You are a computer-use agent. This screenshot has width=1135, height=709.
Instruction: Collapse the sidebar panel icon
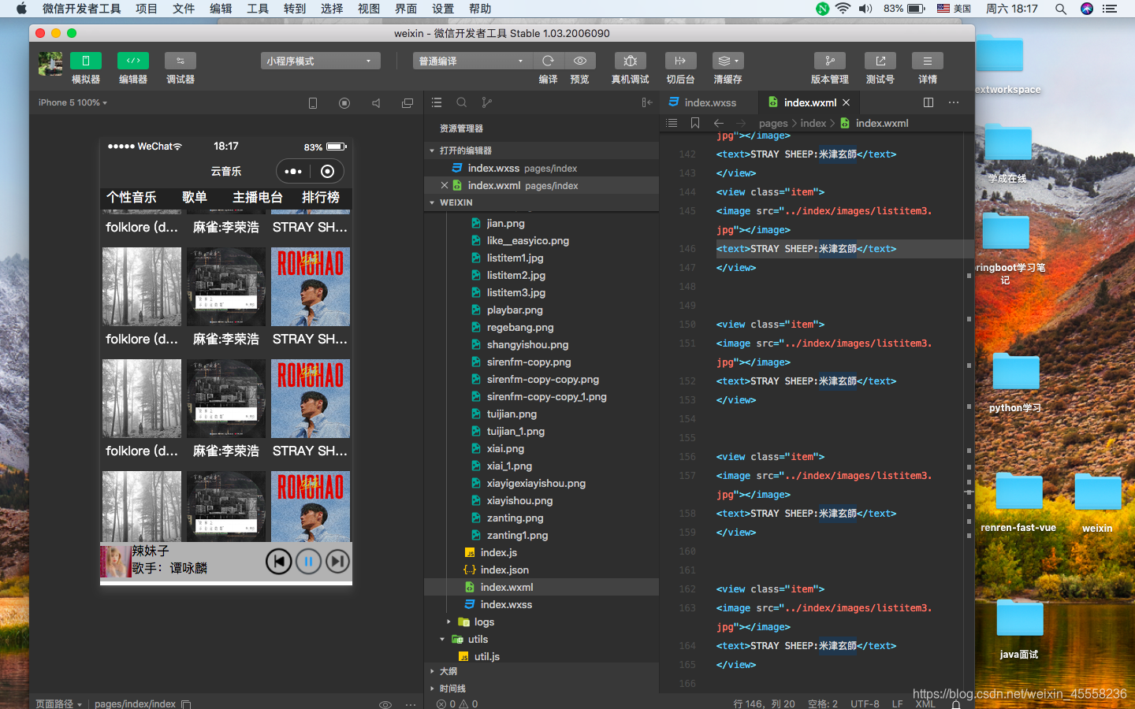(646, 102)
